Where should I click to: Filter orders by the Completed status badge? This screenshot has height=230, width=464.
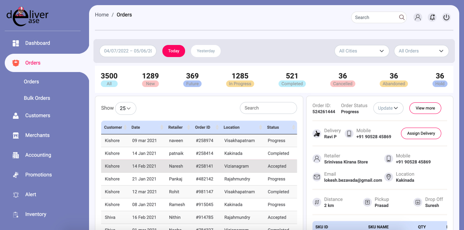[292, 84]
